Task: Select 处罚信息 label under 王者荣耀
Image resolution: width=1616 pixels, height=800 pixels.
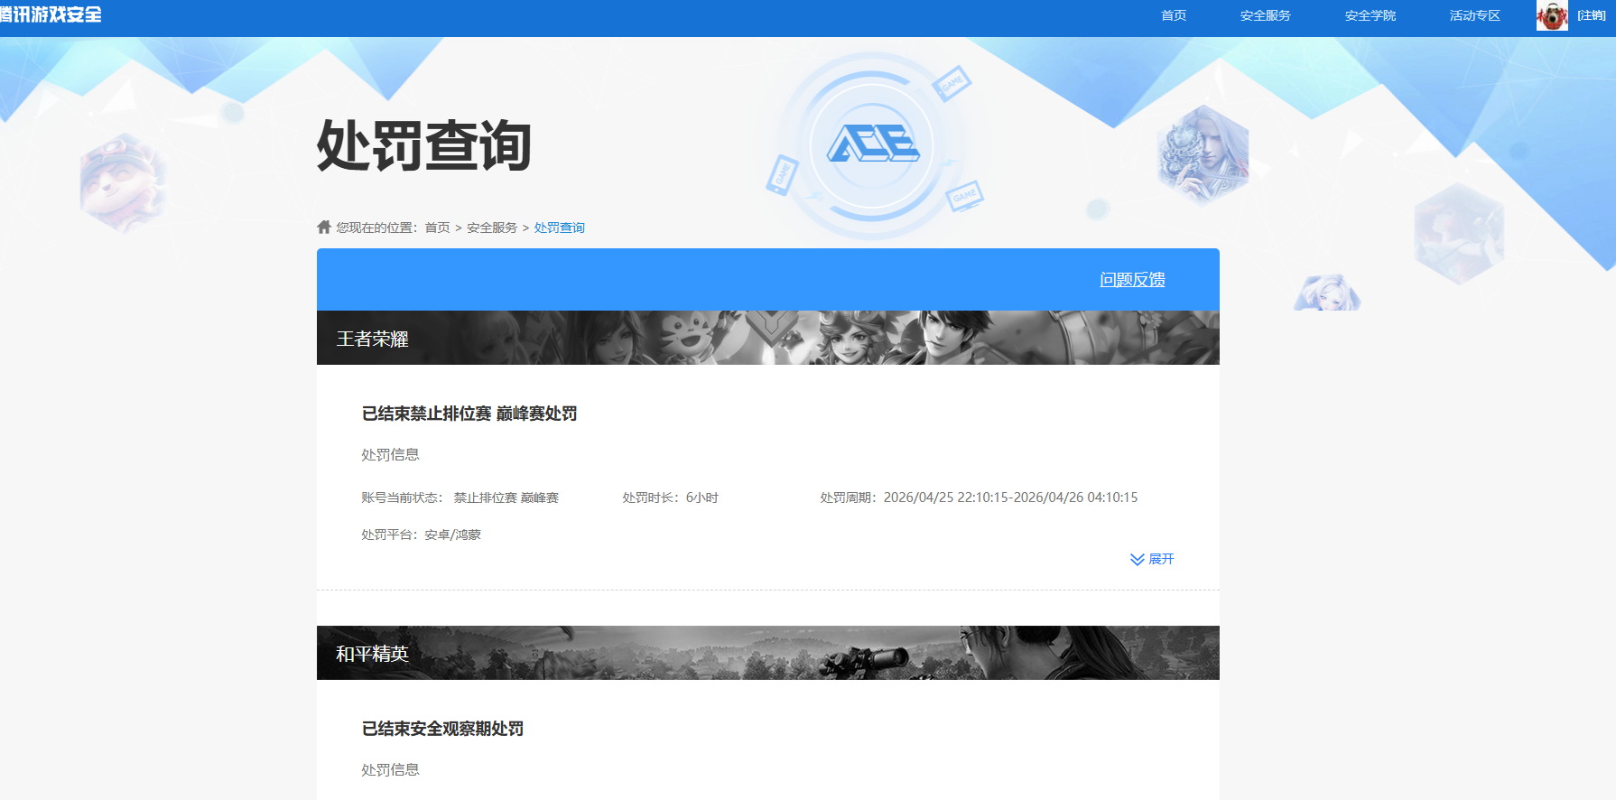Action: (x=390, y=454)
